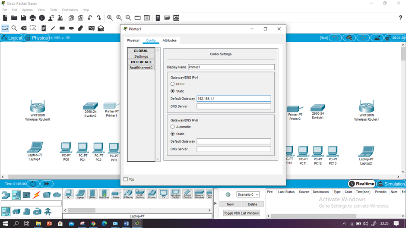
Task: Click the Power Cycle Devices button
Action: click(x=33, y=184)
